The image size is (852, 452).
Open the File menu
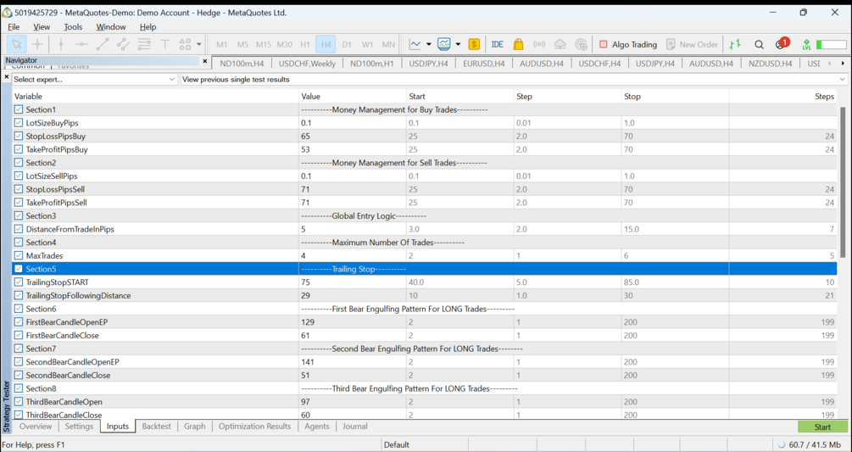pos(14,26)
